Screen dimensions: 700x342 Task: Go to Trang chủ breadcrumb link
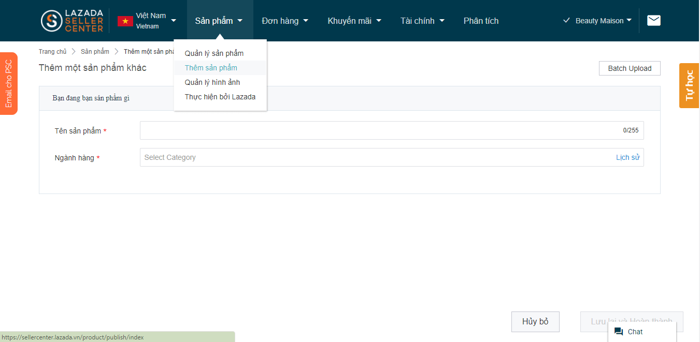coord(52,52)
